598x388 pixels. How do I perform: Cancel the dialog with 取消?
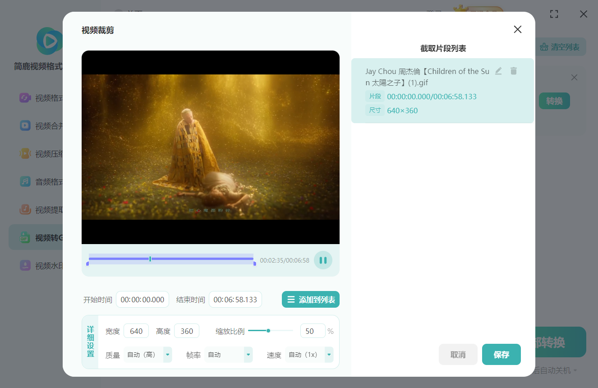458,355
